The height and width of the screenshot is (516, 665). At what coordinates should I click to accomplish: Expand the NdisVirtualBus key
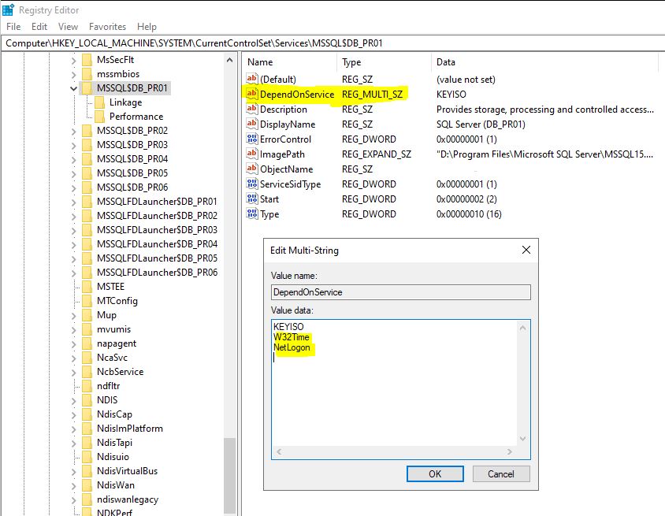(x=73, y=471)
